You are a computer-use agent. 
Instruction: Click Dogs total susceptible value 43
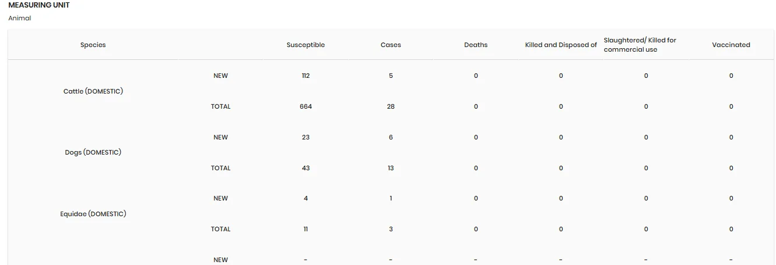(x=306, y=168)
